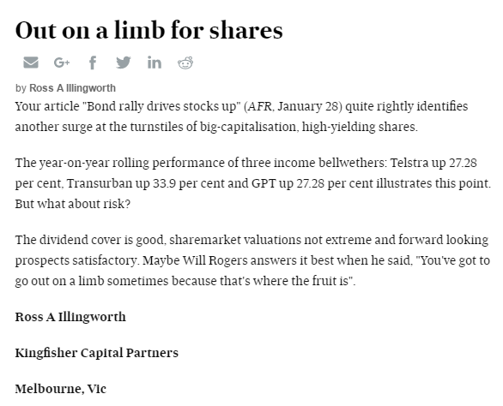Click the headline Out on a limb for shares
Image resolution: width=503 pixels, height=406 pixels.
coord(148,31)
